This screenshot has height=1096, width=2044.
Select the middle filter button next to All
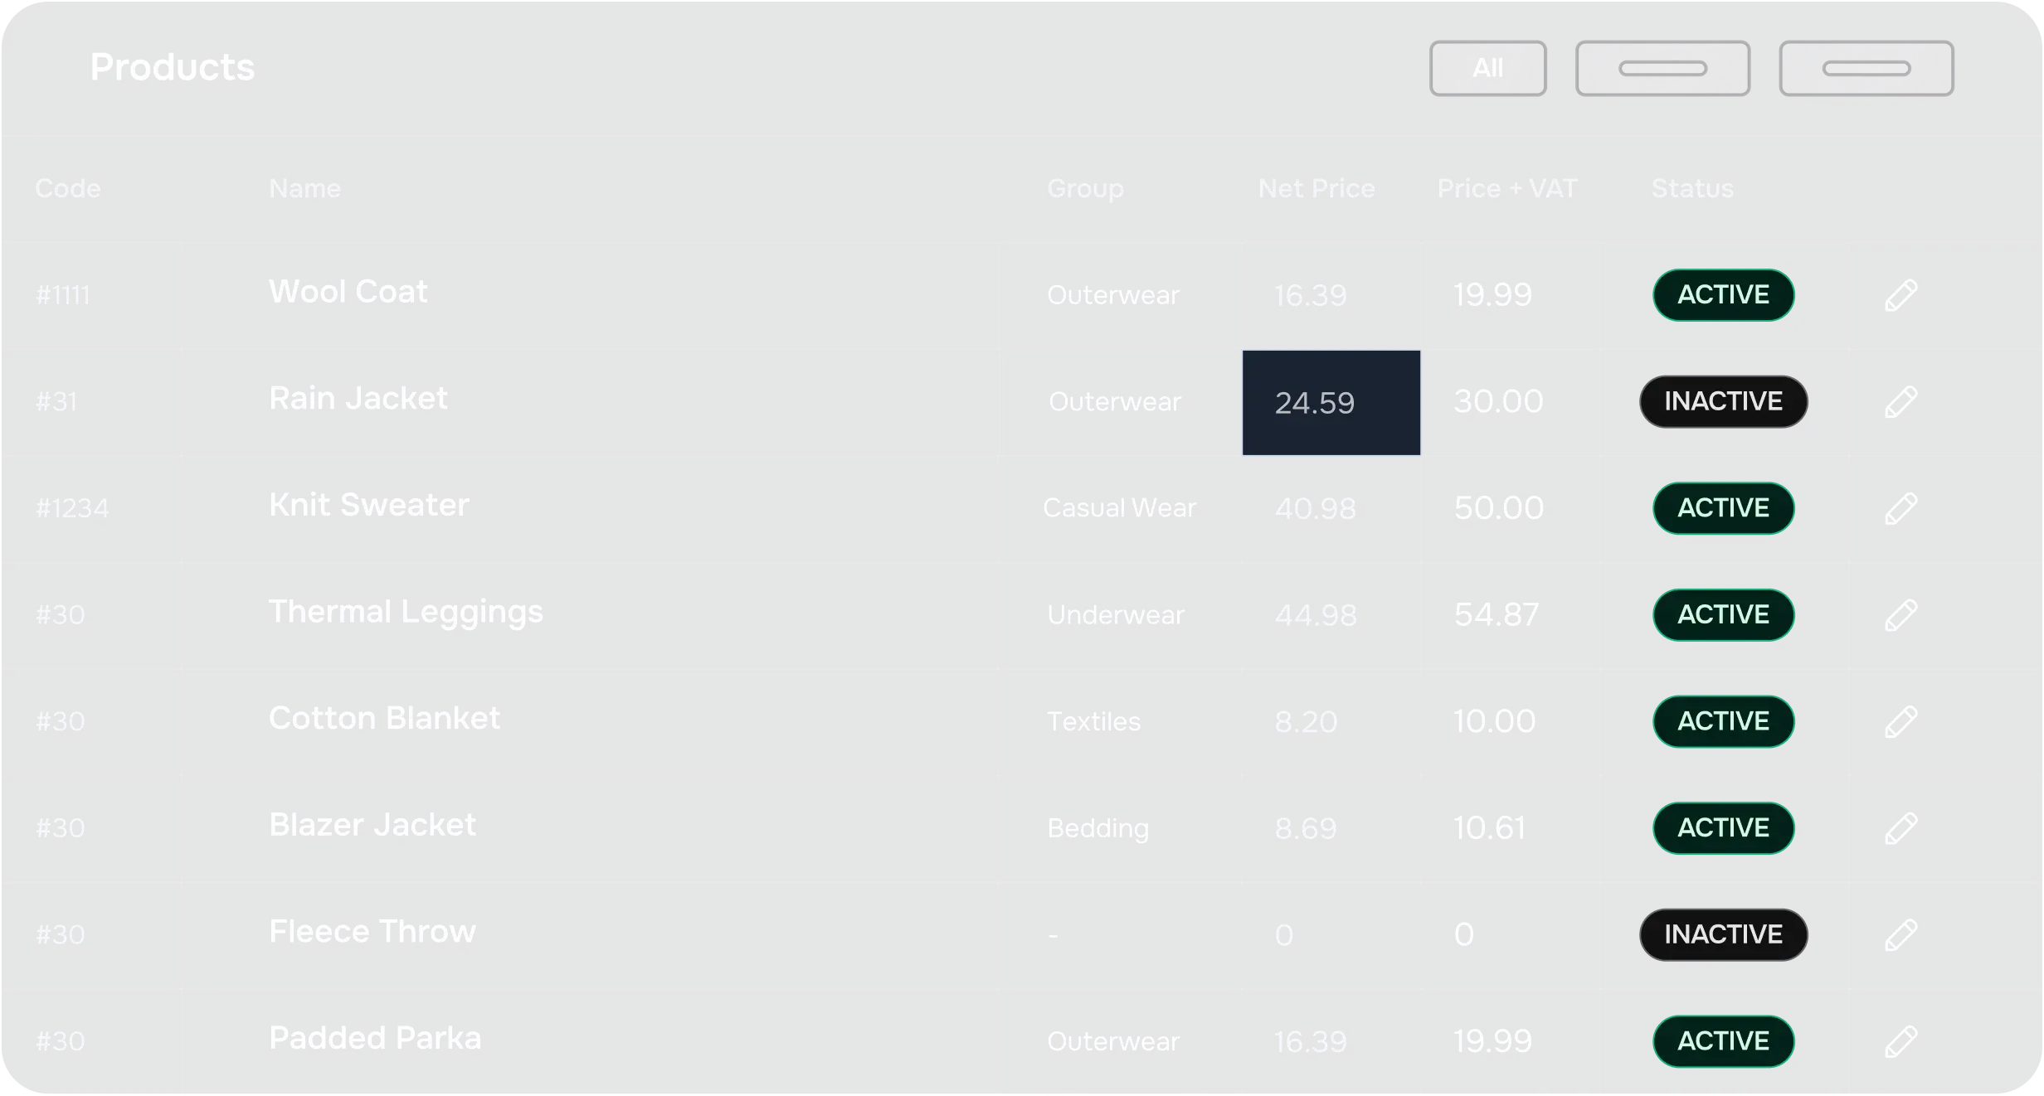pyautogui.click(x=1662, y=68)
